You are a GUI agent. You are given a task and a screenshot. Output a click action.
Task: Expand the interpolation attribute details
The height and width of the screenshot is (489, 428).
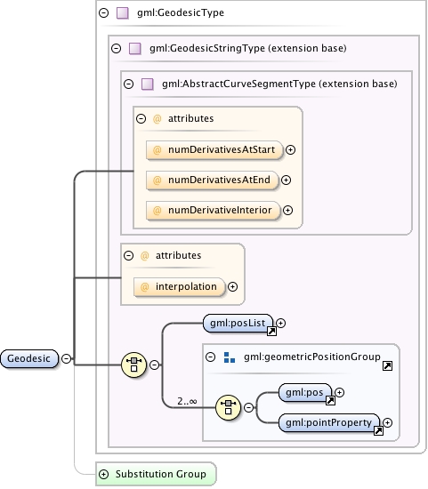click(232, 287)
